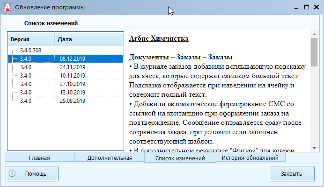The height and width of the screenshot is (187, 324).
Task: Click the Agbis application logo icon
Action: click(x=7, y=7)
